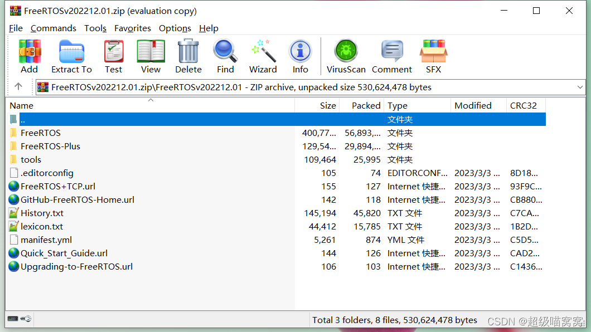This screenshot has width=591, height=332.
Task: Click the FreeRTOS+TCP.url globe icon
Action: [x=13, y=186]
